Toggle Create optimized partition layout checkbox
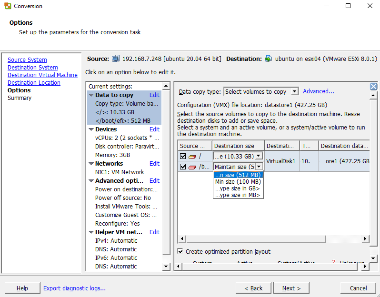 coord(180,251)
